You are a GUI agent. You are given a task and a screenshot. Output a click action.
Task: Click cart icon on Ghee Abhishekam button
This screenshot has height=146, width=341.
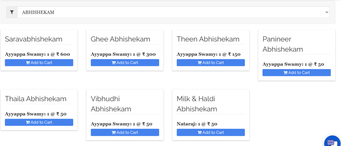point(114,63)
